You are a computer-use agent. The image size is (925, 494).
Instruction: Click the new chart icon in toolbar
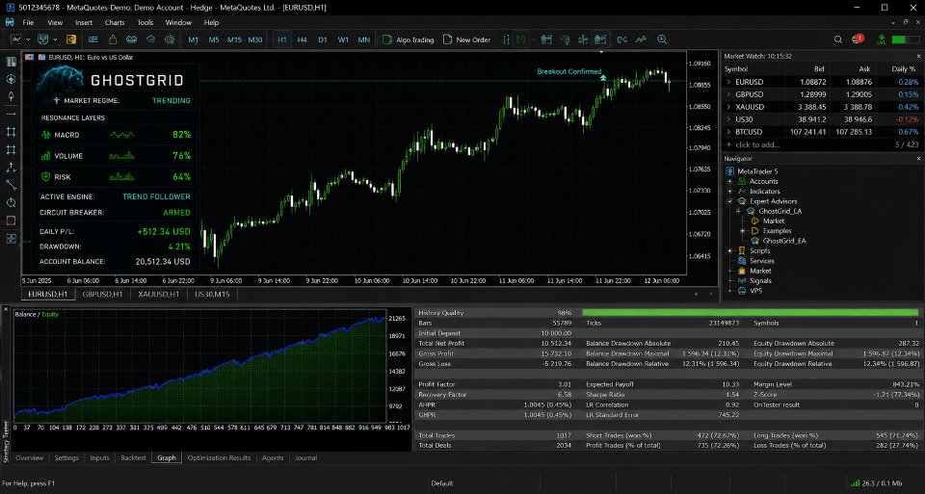click(16, 39)
